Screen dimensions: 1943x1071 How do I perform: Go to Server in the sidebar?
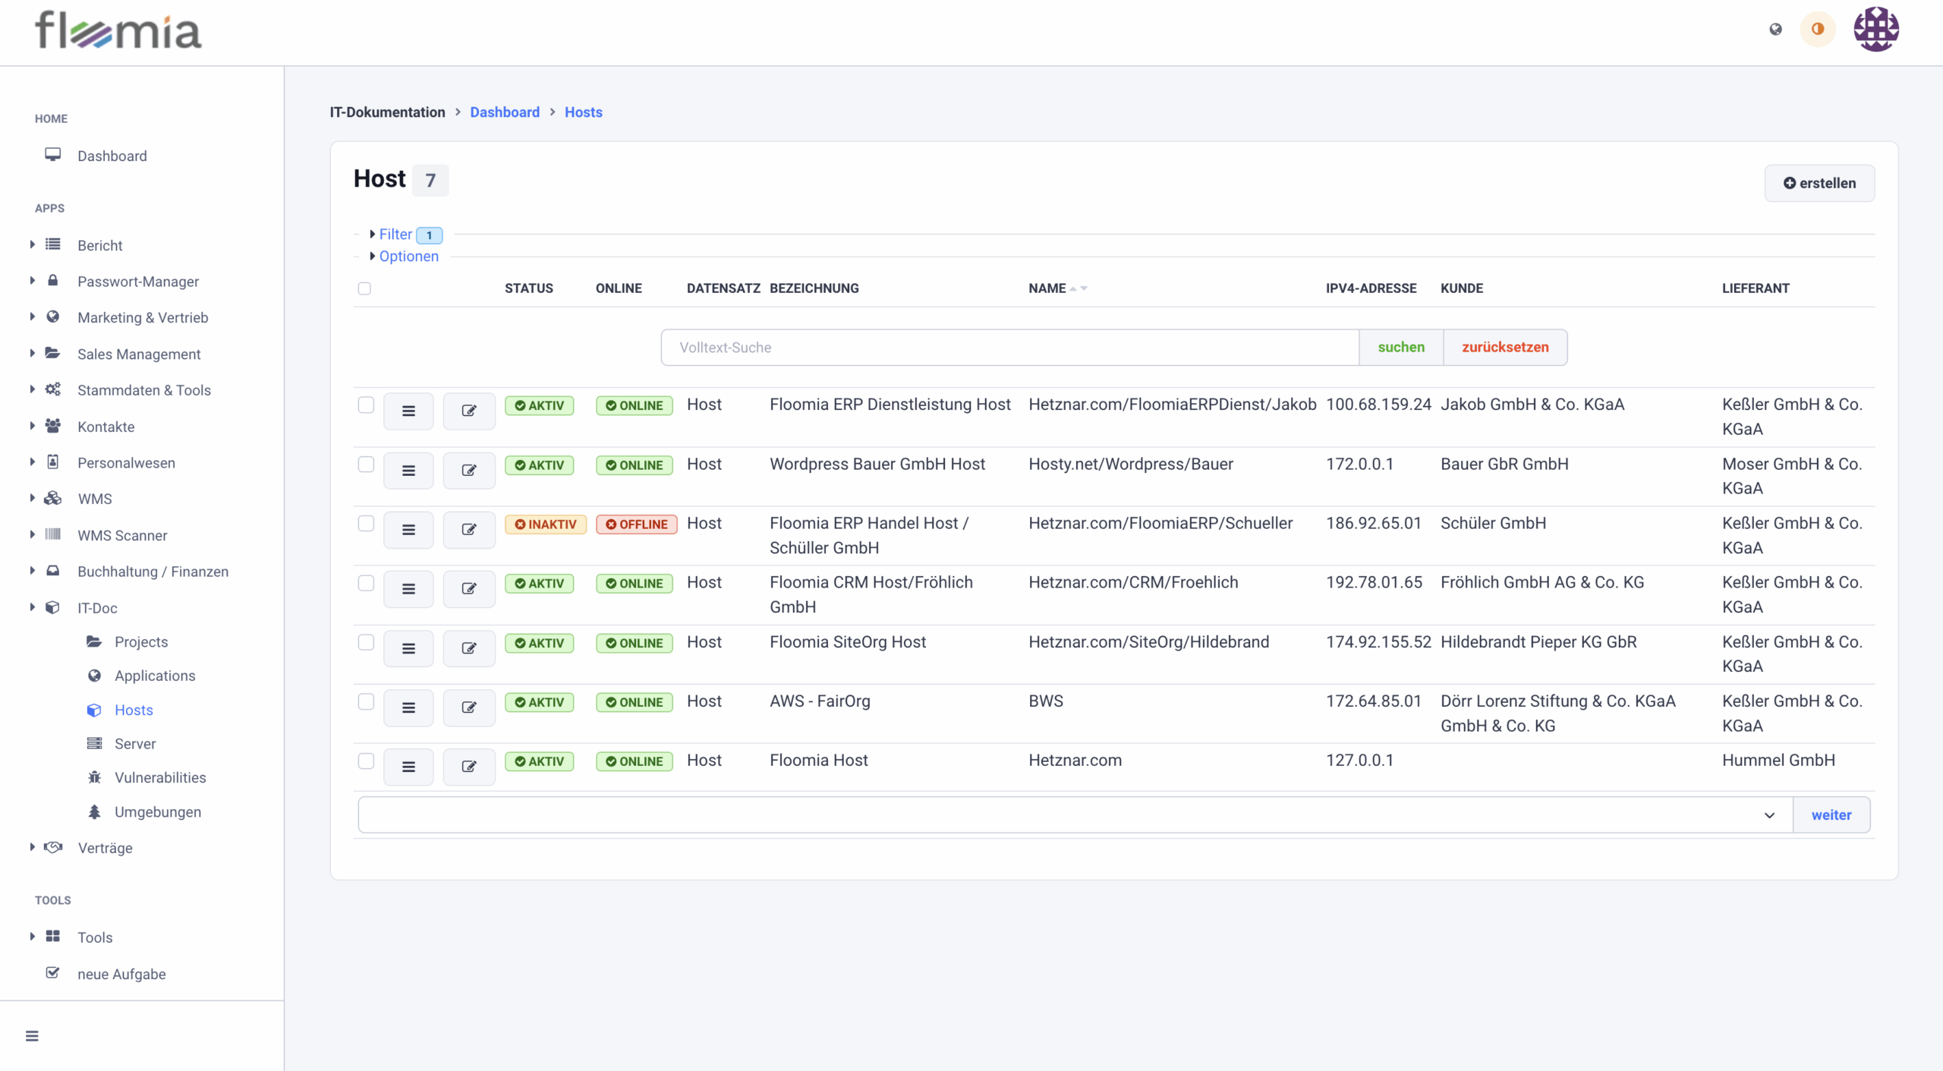click(135, 744)
